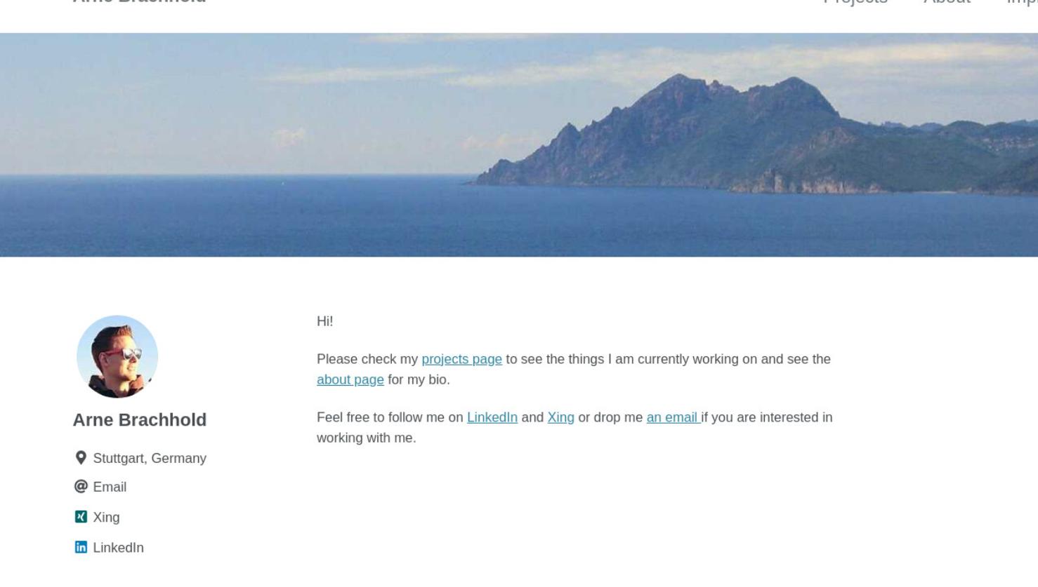This screenshot has height=587, width=1038.
Task: Go to Projects in the top navigation
Action: coord(855,2)
